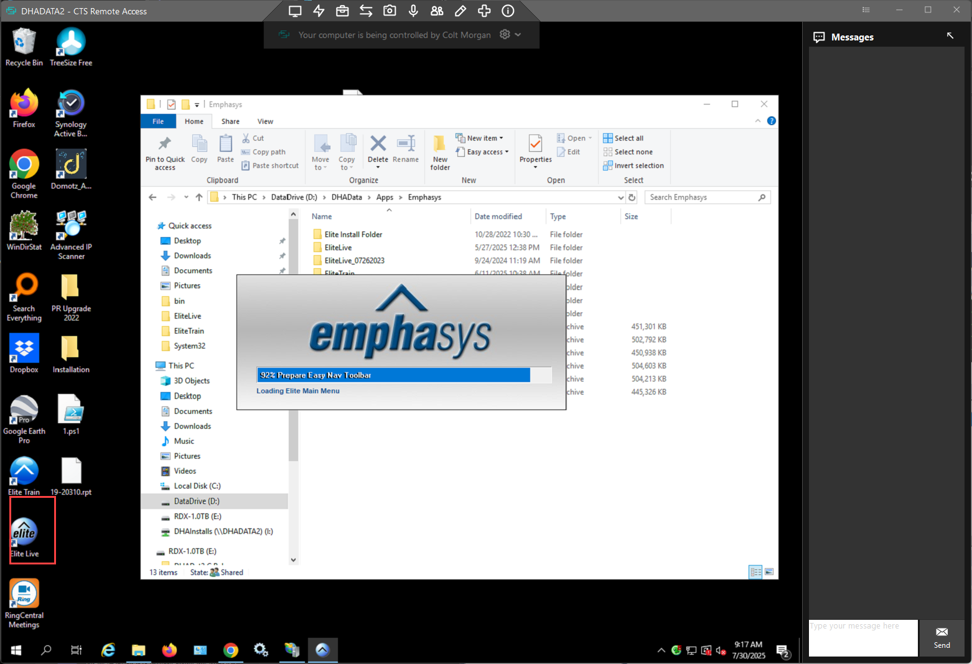Select the 1.ps1 script file

click(x=71, y=415)
